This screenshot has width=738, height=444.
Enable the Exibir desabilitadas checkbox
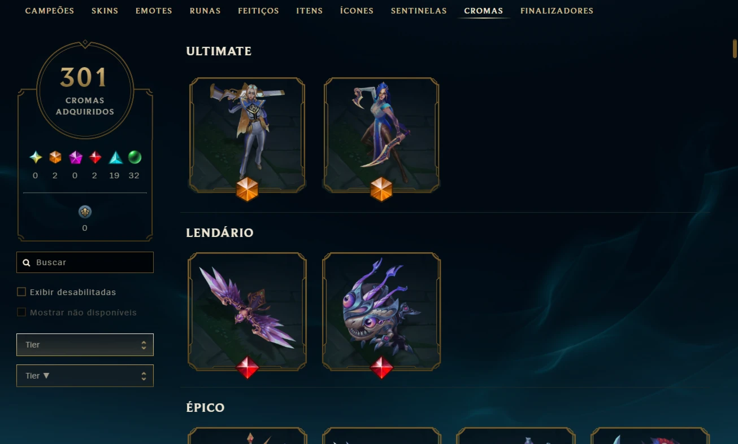coord(21,292)
